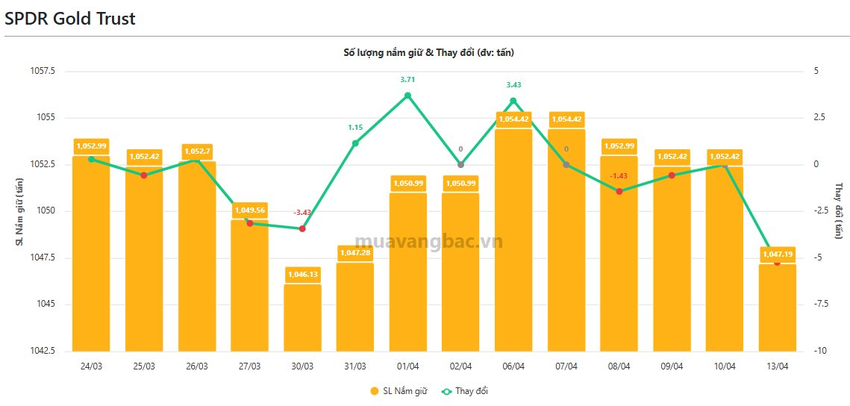This screenshot has height=406, width=850.
Task: Click the 10/04 date label on axis
Action: (x=725, y=366)
